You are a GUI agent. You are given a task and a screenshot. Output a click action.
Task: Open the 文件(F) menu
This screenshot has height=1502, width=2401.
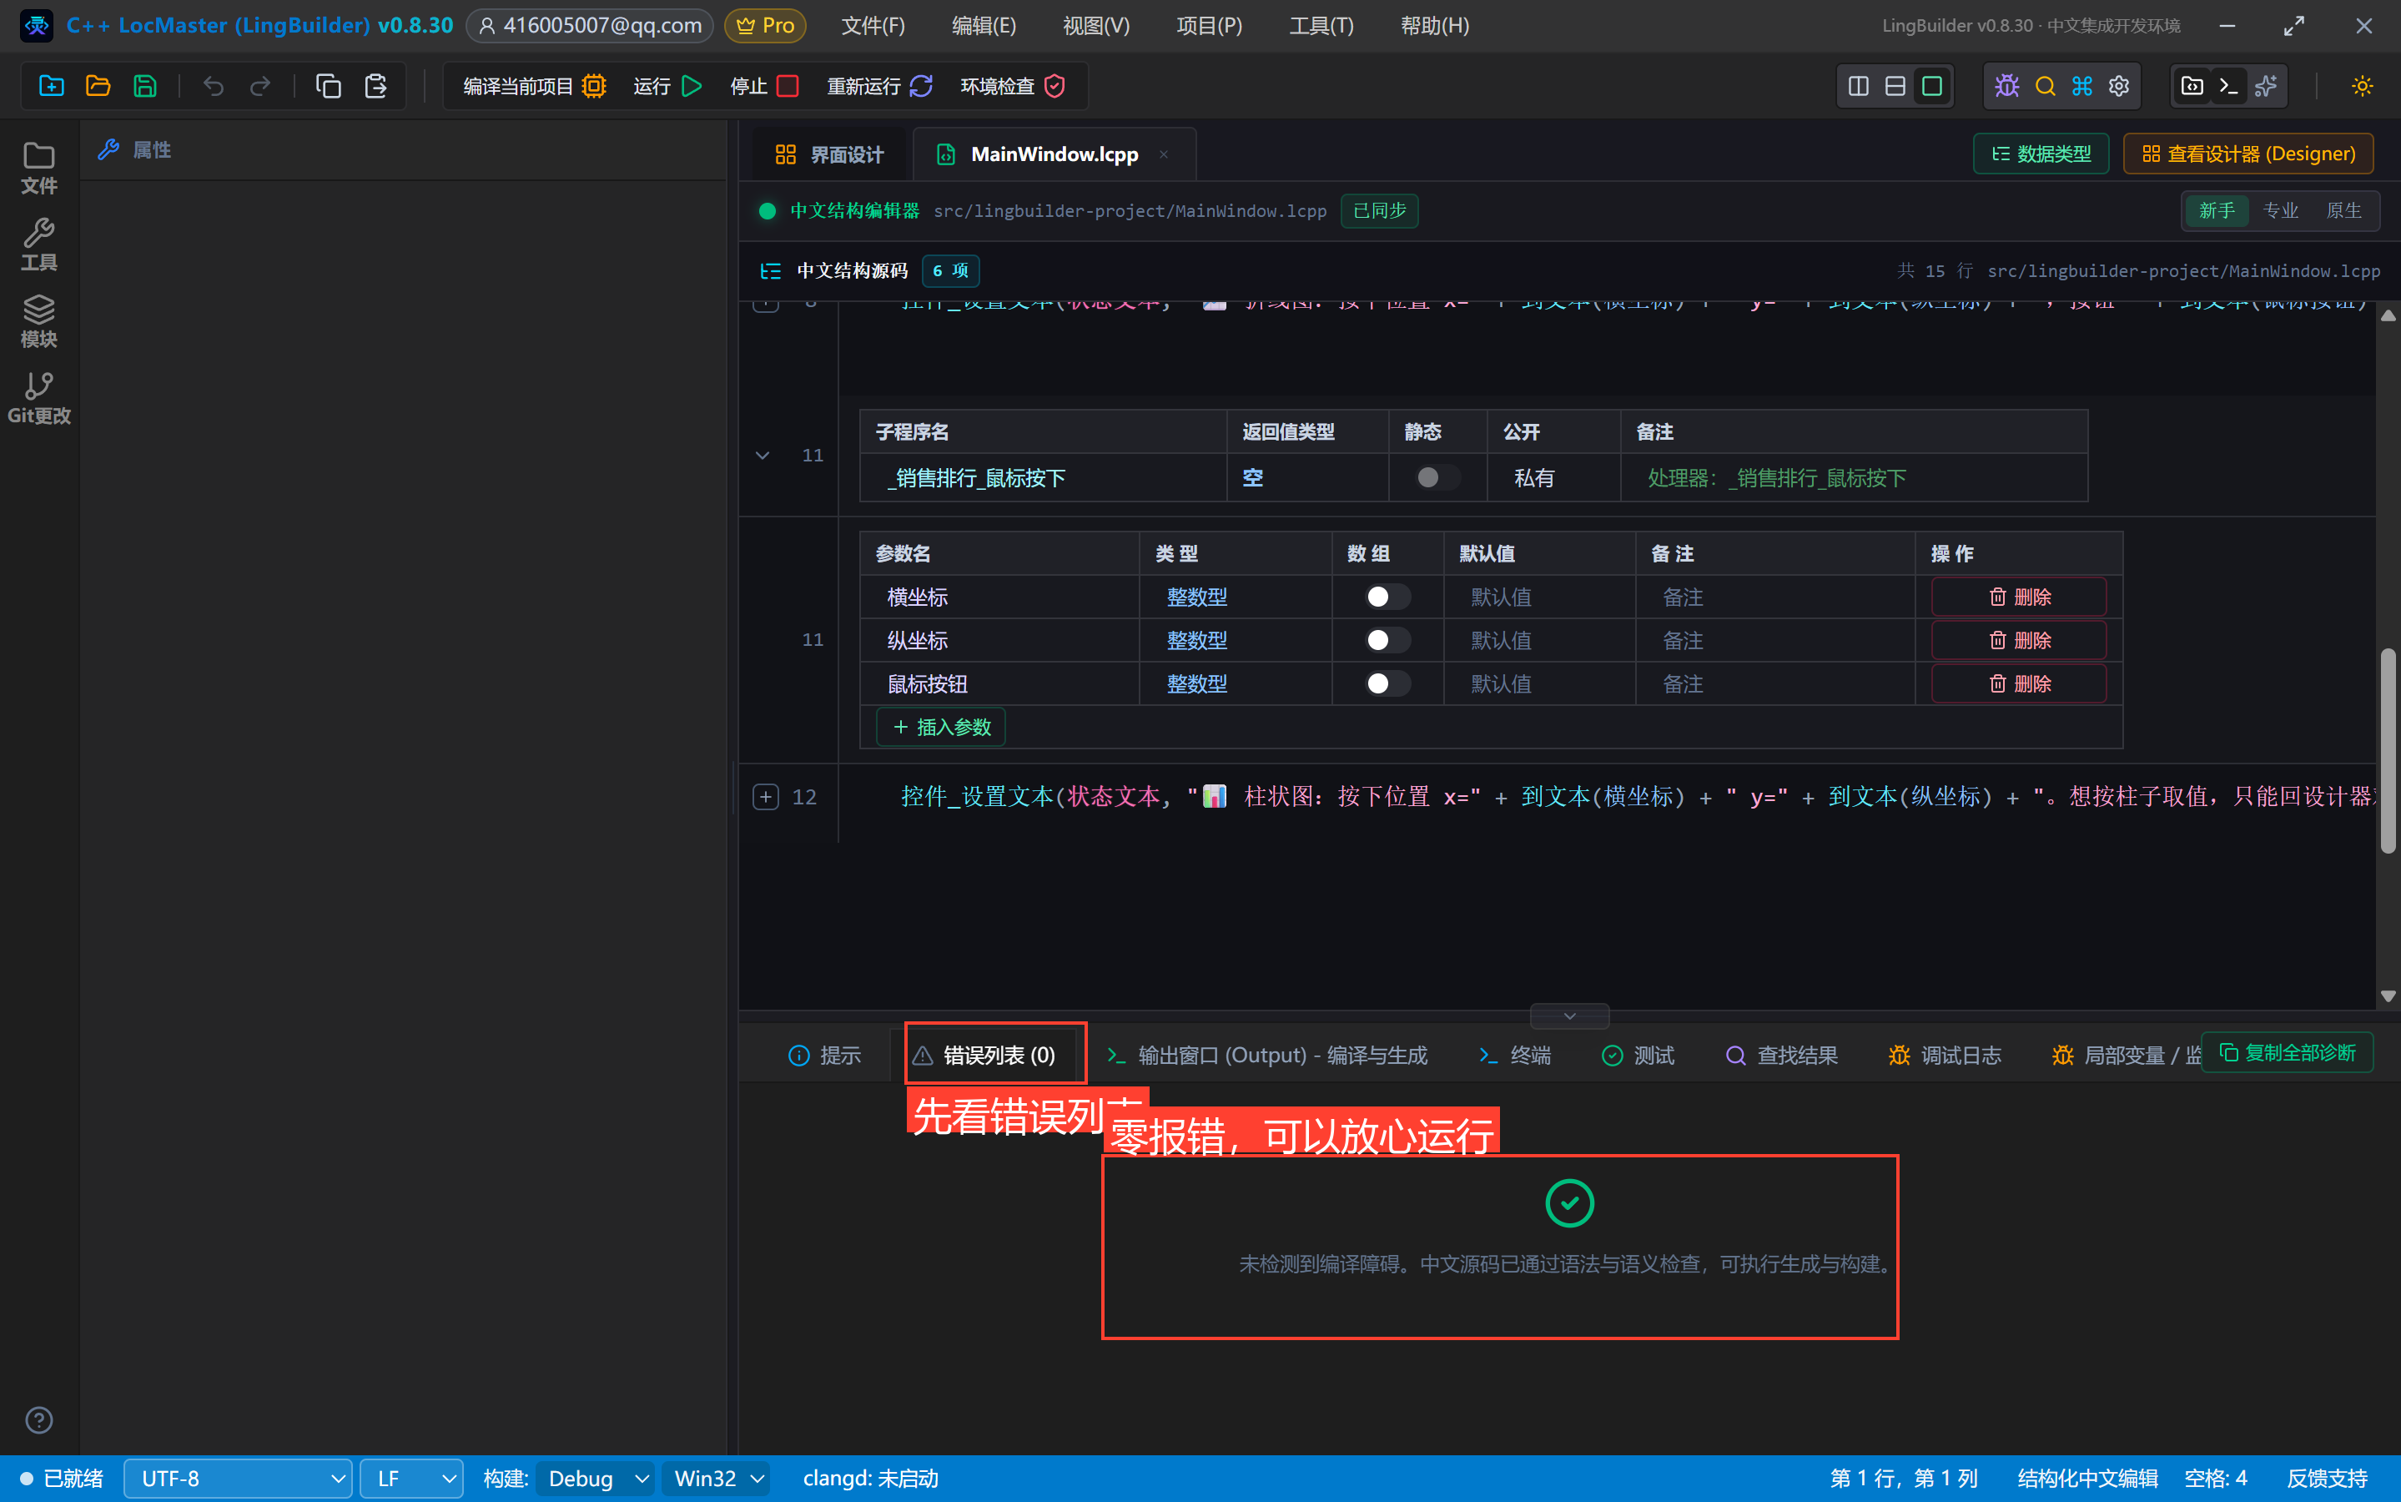pyautogui.click(x=873, y=26)
